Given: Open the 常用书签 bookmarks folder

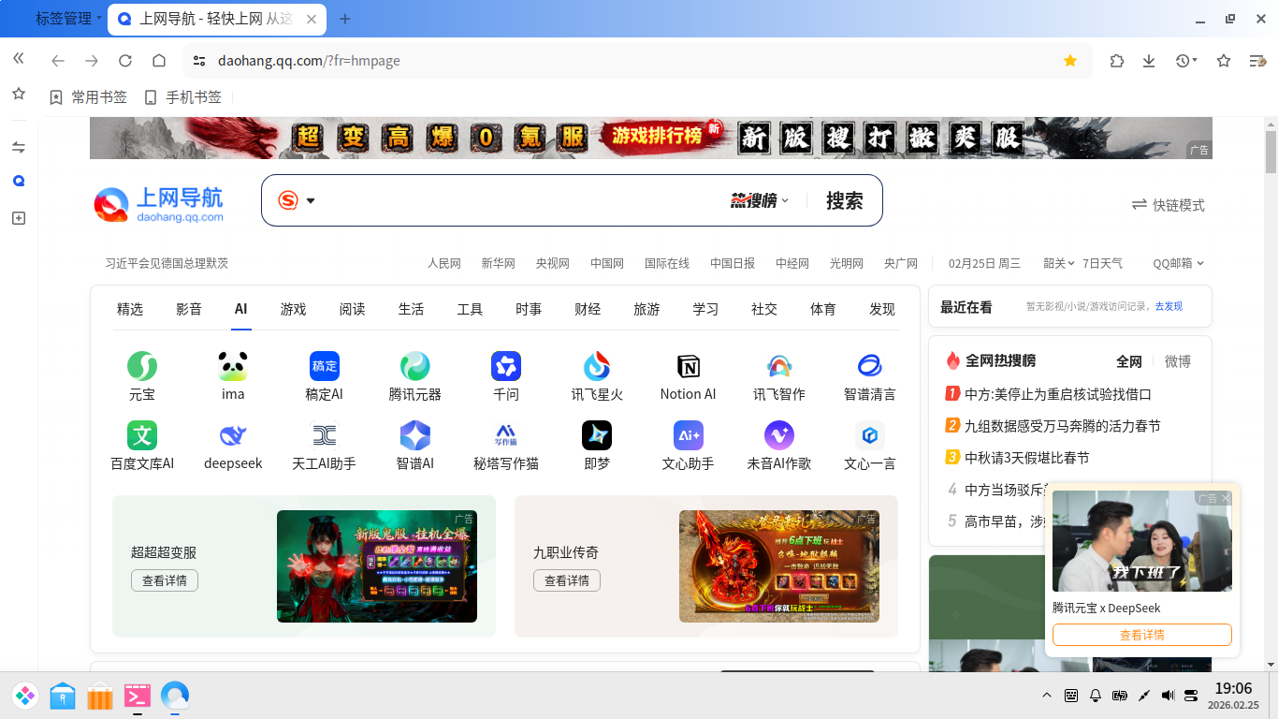Looking at the screenshot, I should 88,97.
